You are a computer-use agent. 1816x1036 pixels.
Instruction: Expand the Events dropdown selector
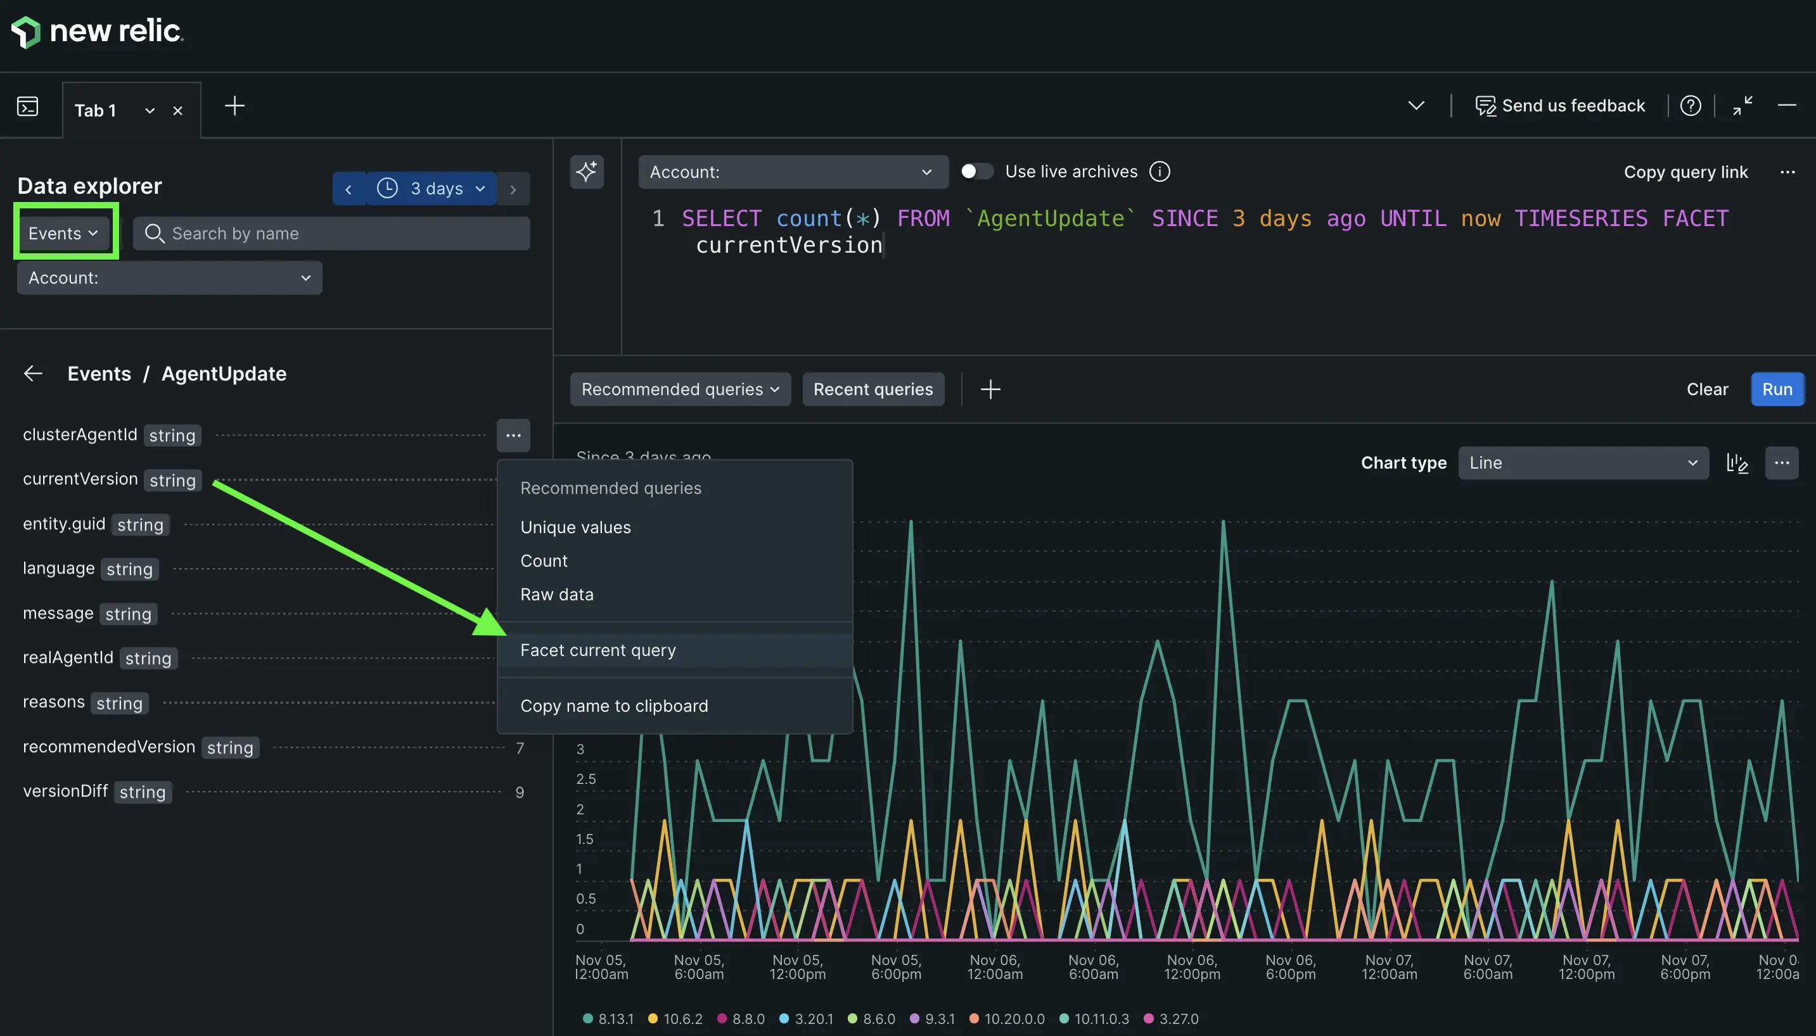click(x=65, y=233)
